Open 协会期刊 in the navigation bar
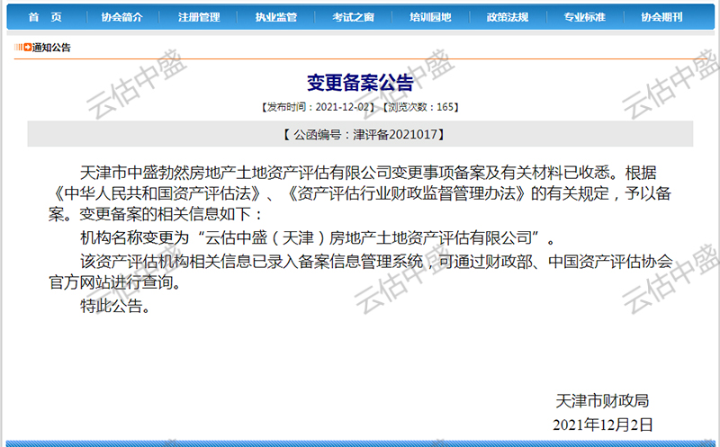This screenshot has width=720, height=447. (661, 17)
